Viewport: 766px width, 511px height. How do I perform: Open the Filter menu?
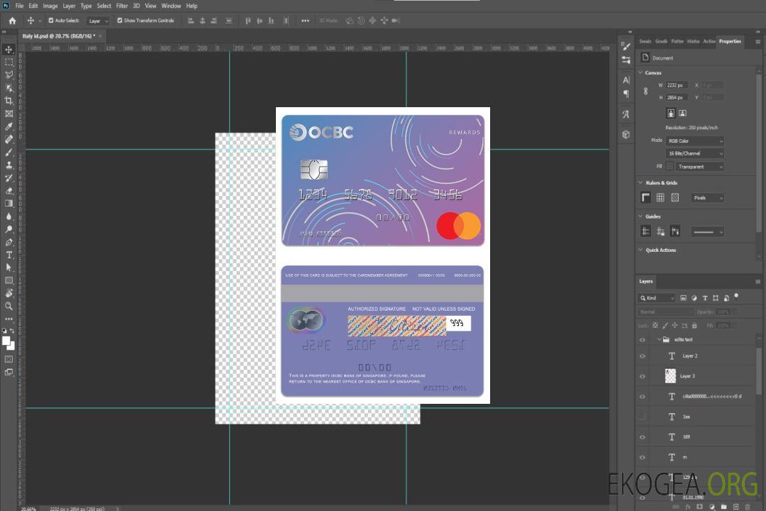pos(122,6)
